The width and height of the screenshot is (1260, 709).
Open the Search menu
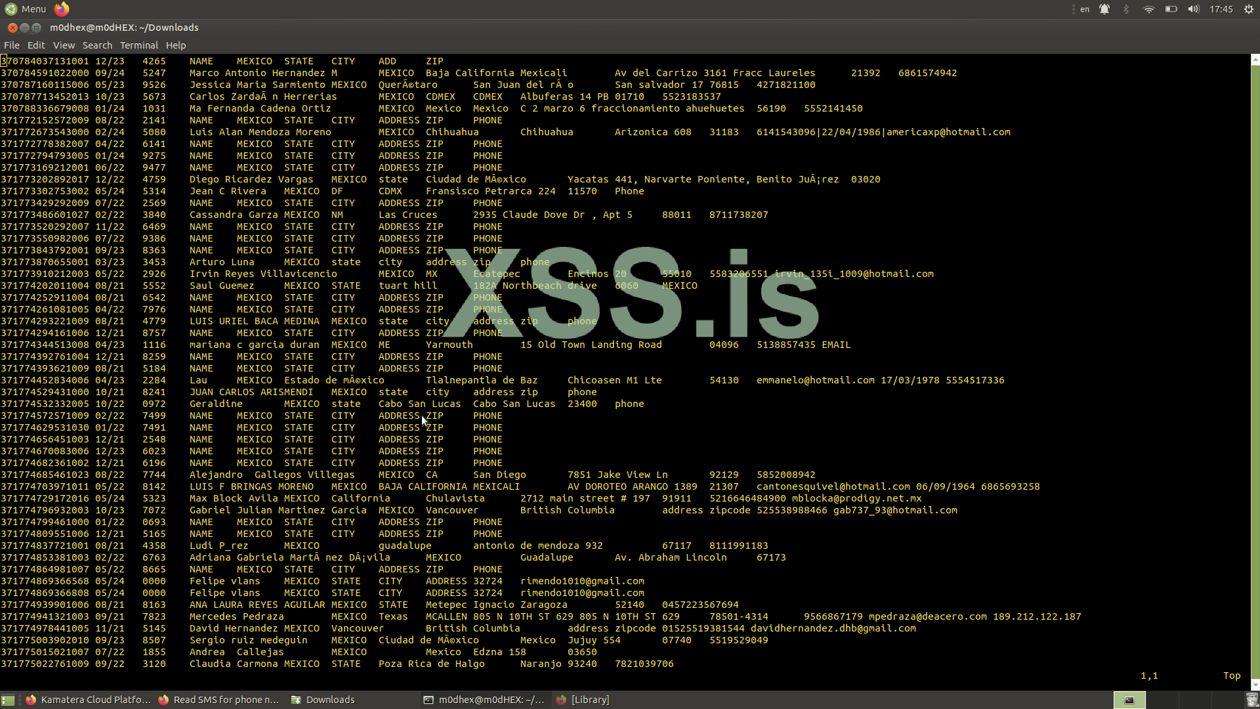click(97, 45)
